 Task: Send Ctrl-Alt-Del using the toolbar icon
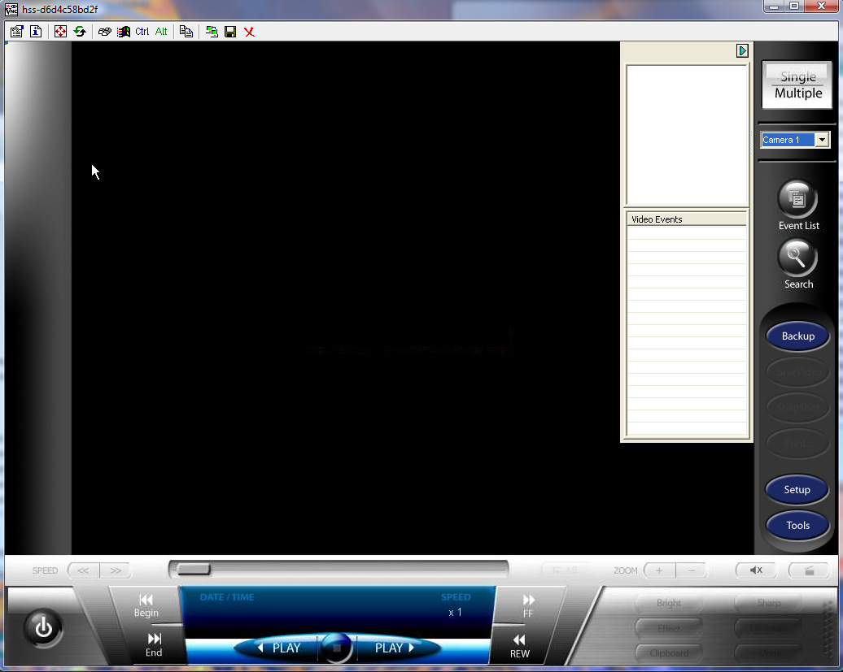pyautogui.click(x=104, y=32)
